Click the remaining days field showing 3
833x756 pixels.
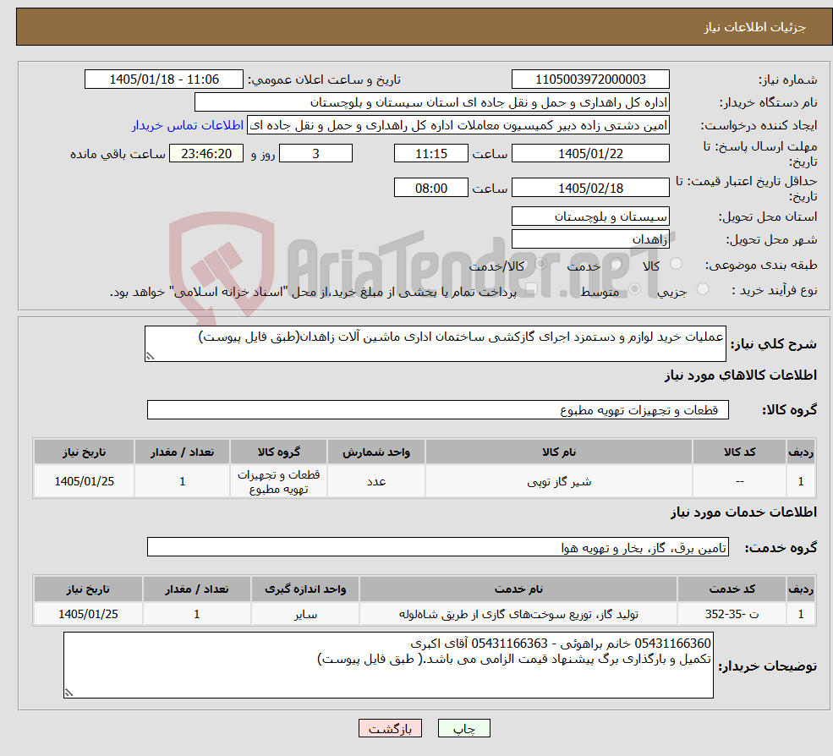pyautogui.click(x=315, y=154)
